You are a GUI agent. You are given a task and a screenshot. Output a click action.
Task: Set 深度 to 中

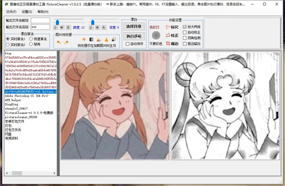coord(97,27)
